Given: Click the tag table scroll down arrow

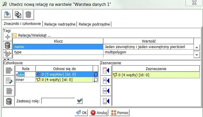Looking at the screenshot, I should coord(197,55).
